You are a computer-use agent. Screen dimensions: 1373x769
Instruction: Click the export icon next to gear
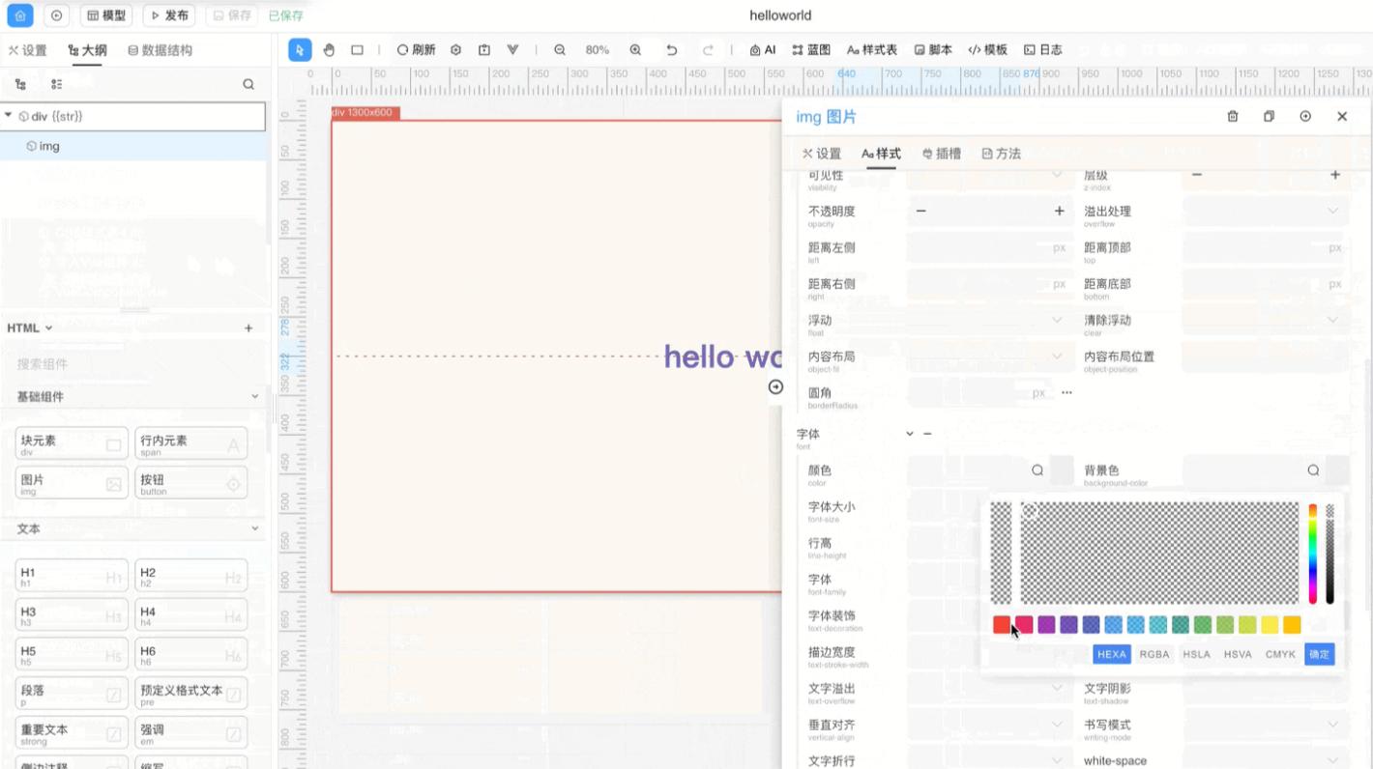pos(484,50)
